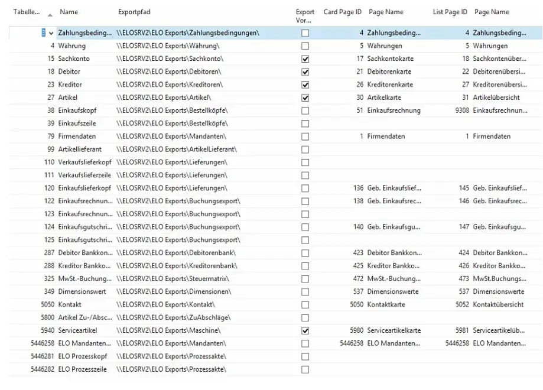The height and width of the screenshot is (390, 543).
Task: Select the Verkaufslieferkopf name cell
Action: (x=85, y=162)
